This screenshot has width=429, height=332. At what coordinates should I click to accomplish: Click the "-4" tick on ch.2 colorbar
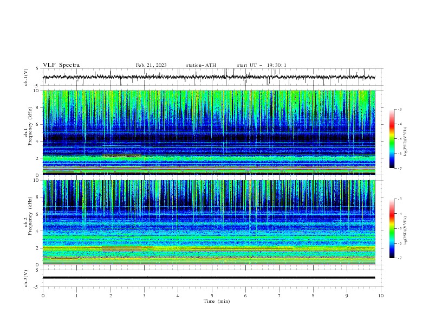click(x=399, y=214)
